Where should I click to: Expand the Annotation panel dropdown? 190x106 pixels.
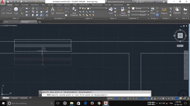59,18
